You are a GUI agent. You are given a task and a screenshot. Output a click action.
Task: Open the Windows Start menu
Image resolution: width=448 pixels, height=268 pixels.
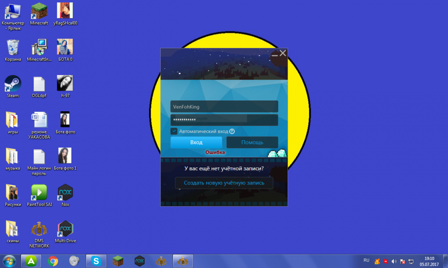point(9,261)
